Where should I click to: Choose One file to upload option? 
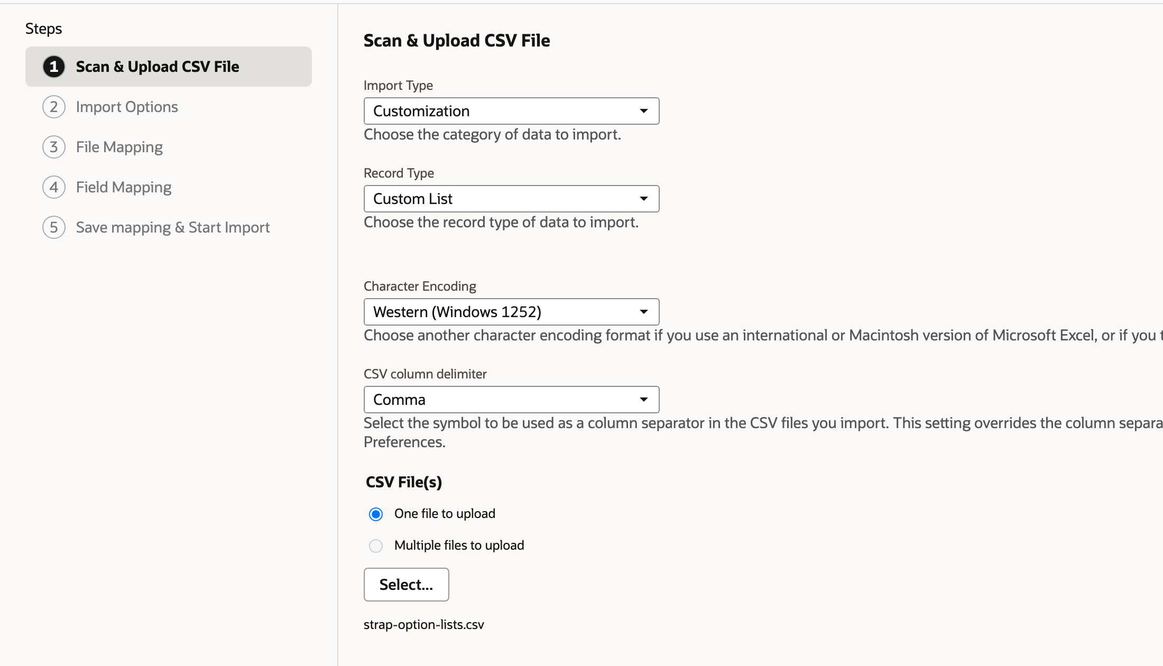coord(376,514)
